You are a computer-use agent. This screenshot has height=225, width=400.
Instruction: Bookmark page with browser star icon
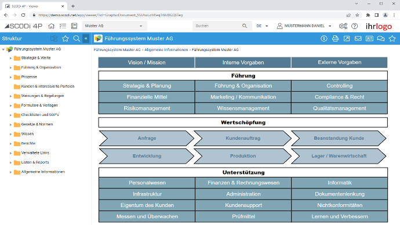[x=357, y=15]
